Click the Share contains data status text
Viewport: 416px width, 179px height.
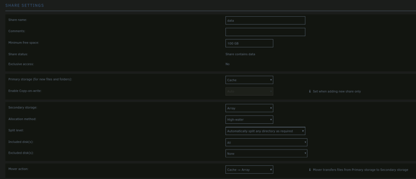click(240, 54)
